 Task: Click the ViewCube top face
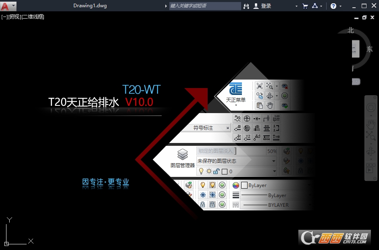355,49
